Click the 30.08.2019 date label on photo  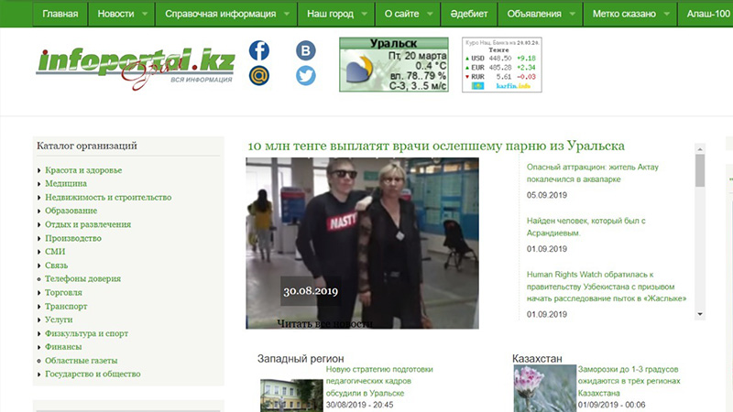click(311, 291)
